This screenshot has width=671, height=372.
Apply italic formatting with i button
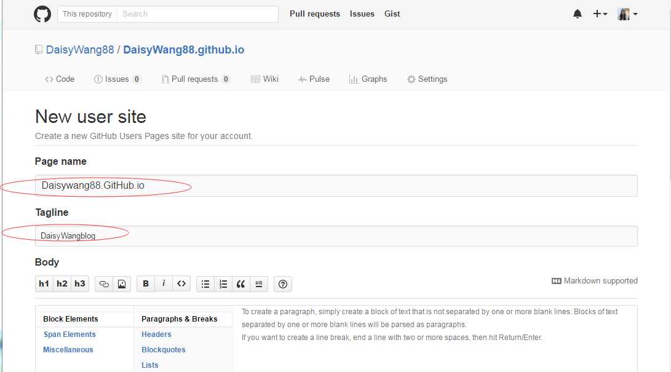click(x=164, y=284)
